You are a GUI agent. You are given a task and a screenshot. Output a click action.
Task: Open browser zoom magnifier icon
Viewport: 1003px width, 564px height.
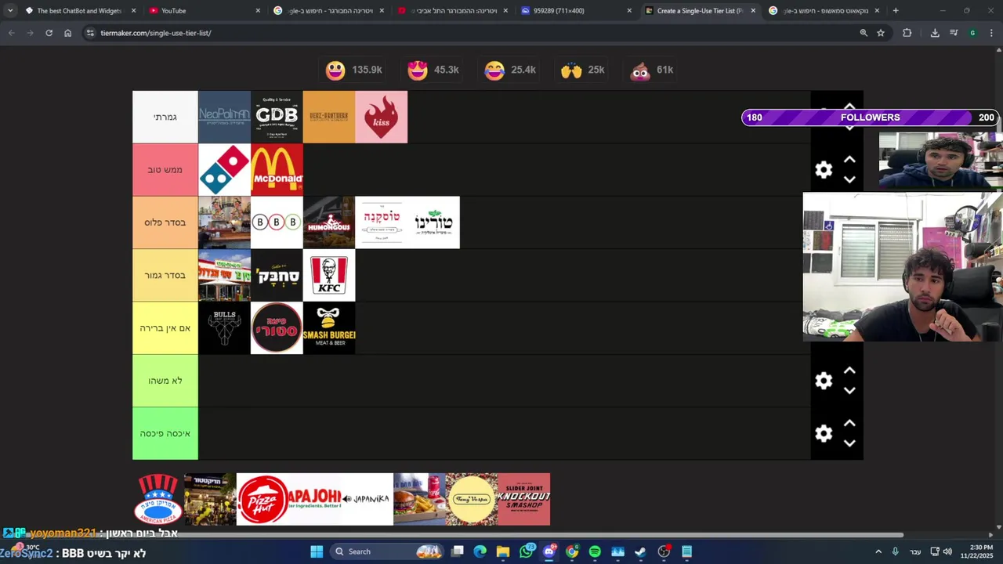click(864, 33)
